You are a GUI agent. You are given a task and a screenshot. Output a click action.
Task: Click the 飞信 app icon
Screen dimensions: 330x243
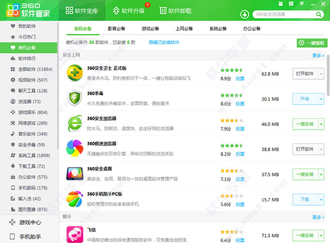[75, 234]
